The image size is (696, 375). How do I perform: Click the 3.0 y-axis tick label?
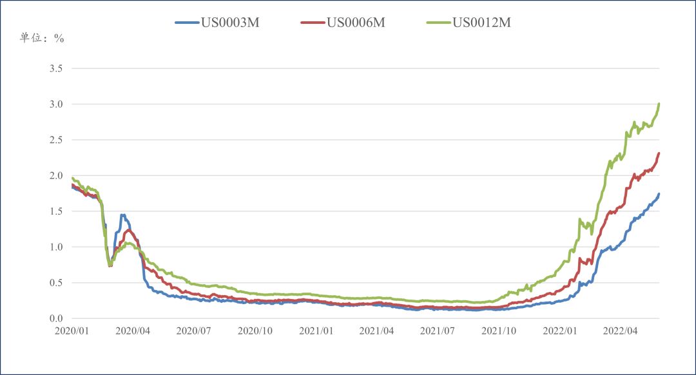pos(57,104)
